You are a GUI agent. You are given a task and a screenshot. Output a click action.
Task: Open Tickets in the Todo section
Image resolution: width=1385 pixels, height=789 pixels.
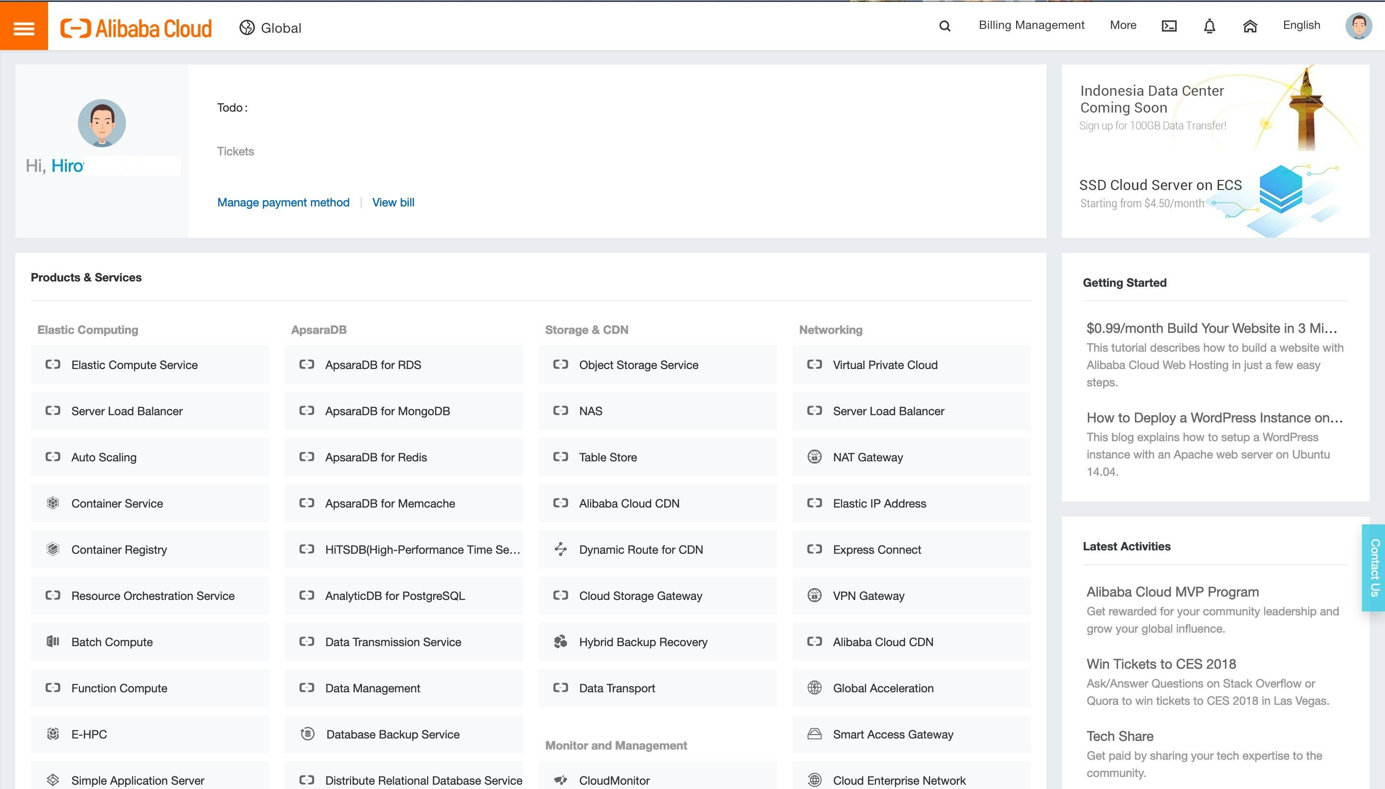[x=236, y=151]
